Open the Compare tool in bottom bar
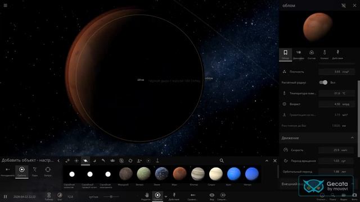 click(x=192, y=196)
